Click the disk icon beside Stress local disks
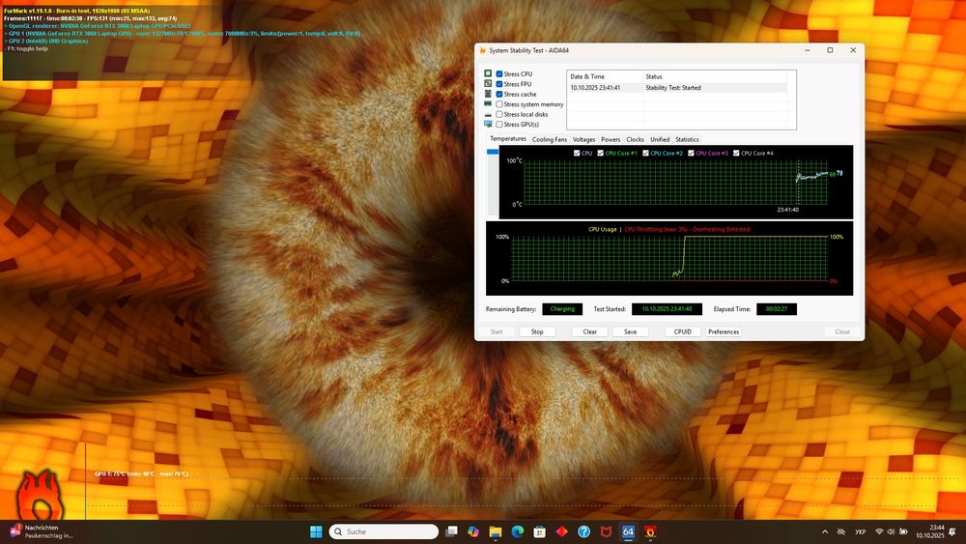The image size is (966, 544). pos(488,114)
